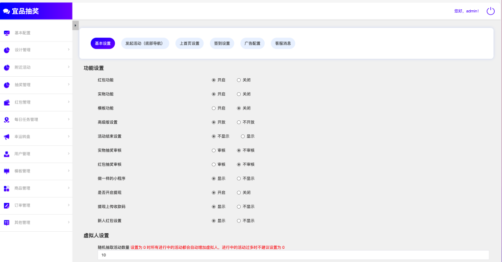The width and height of the screenshot is (502, 262).
Task: Select 关闭 for 是否开启提现
Action: pyautogui.click(x=239, y=193)
